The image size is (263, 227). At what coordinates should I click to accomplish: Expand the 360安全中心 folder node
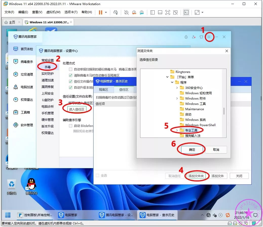point(177,88)
